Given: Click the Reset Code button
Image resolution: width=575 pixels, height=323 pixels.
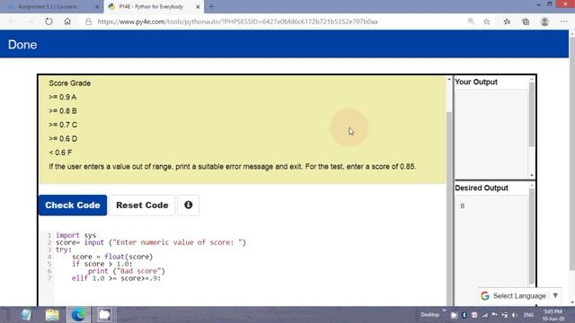Looking at the screenshot, I should [x=142, y=205].
